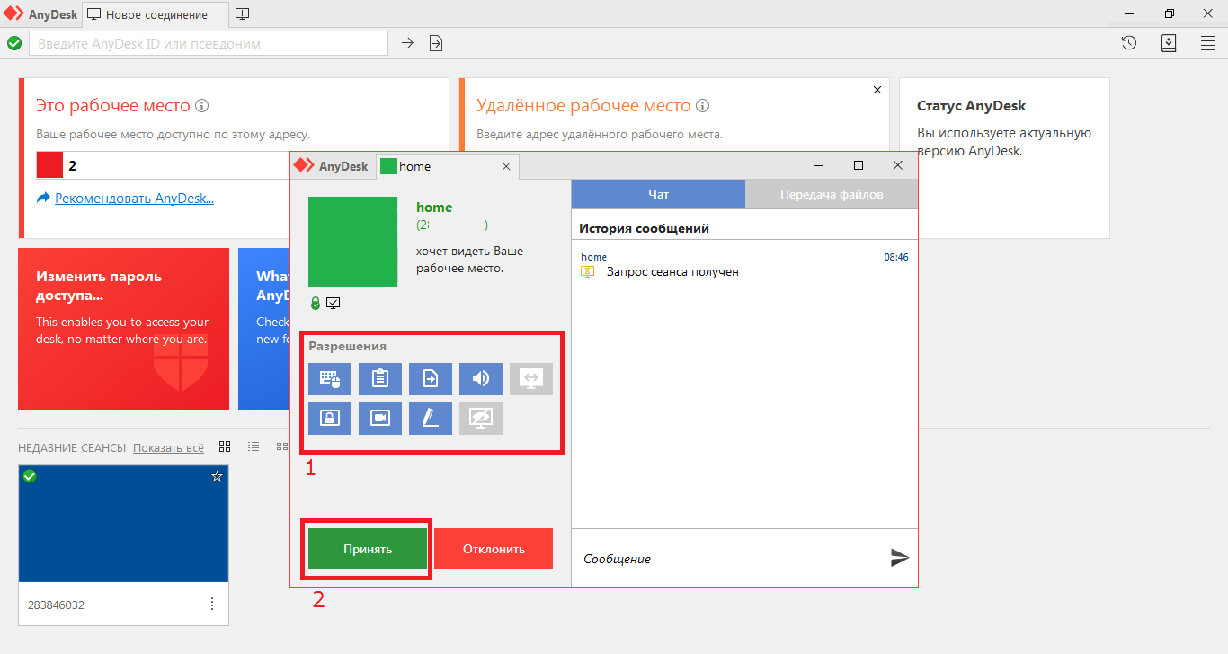Focus the Сообщение chat input
Screen dimensions: 1228x654
pyautogui.click(x=728, y=559)
